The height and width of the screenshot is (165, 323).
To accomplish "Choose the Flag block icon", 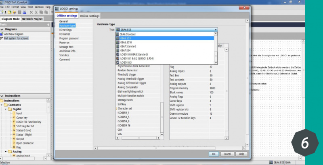I will click(14, 147).
